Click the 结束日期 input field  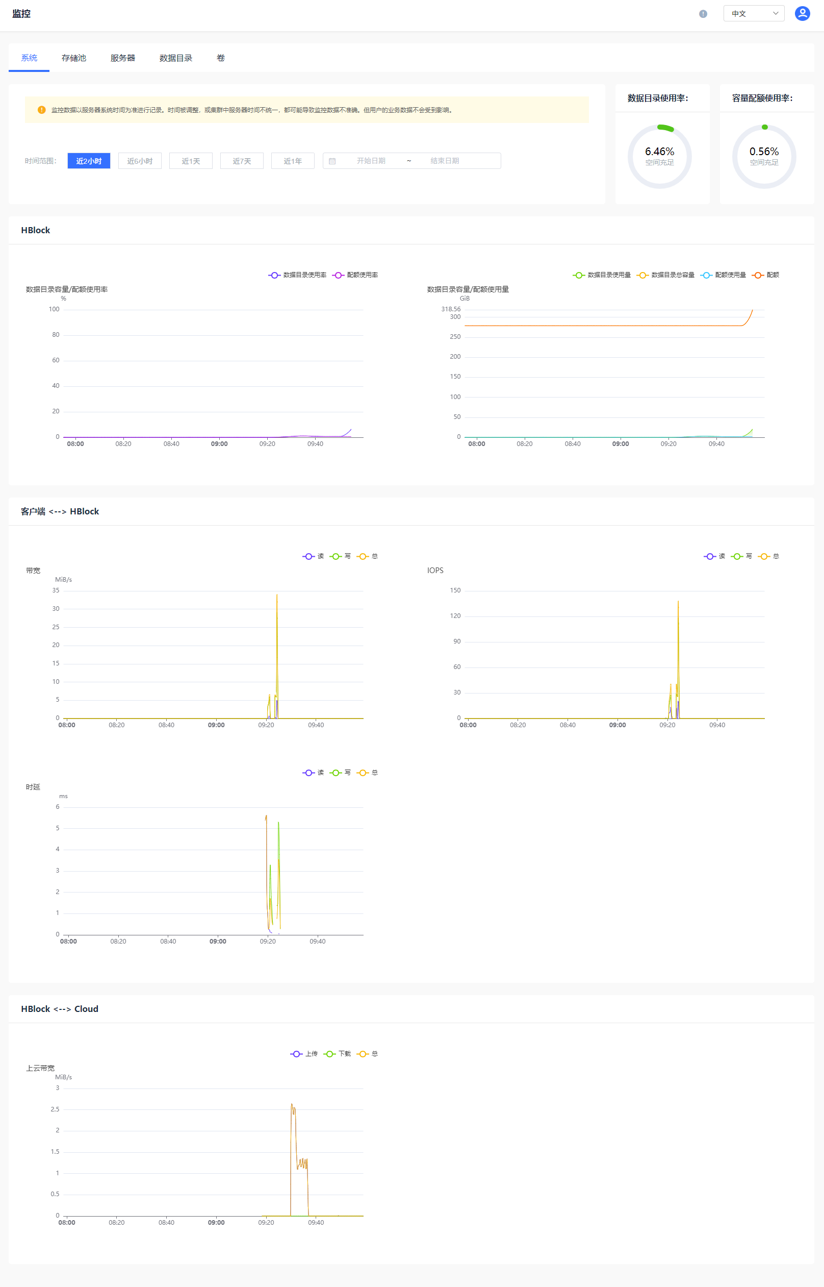point(444,161)
